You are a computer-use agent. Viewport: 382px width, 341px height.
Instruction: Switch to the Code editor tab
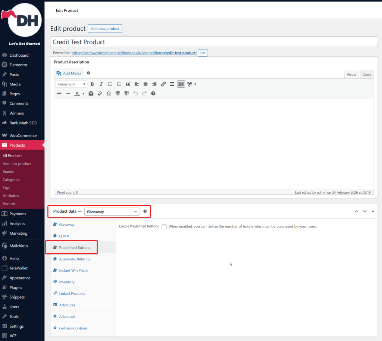(x=367, y=74)
